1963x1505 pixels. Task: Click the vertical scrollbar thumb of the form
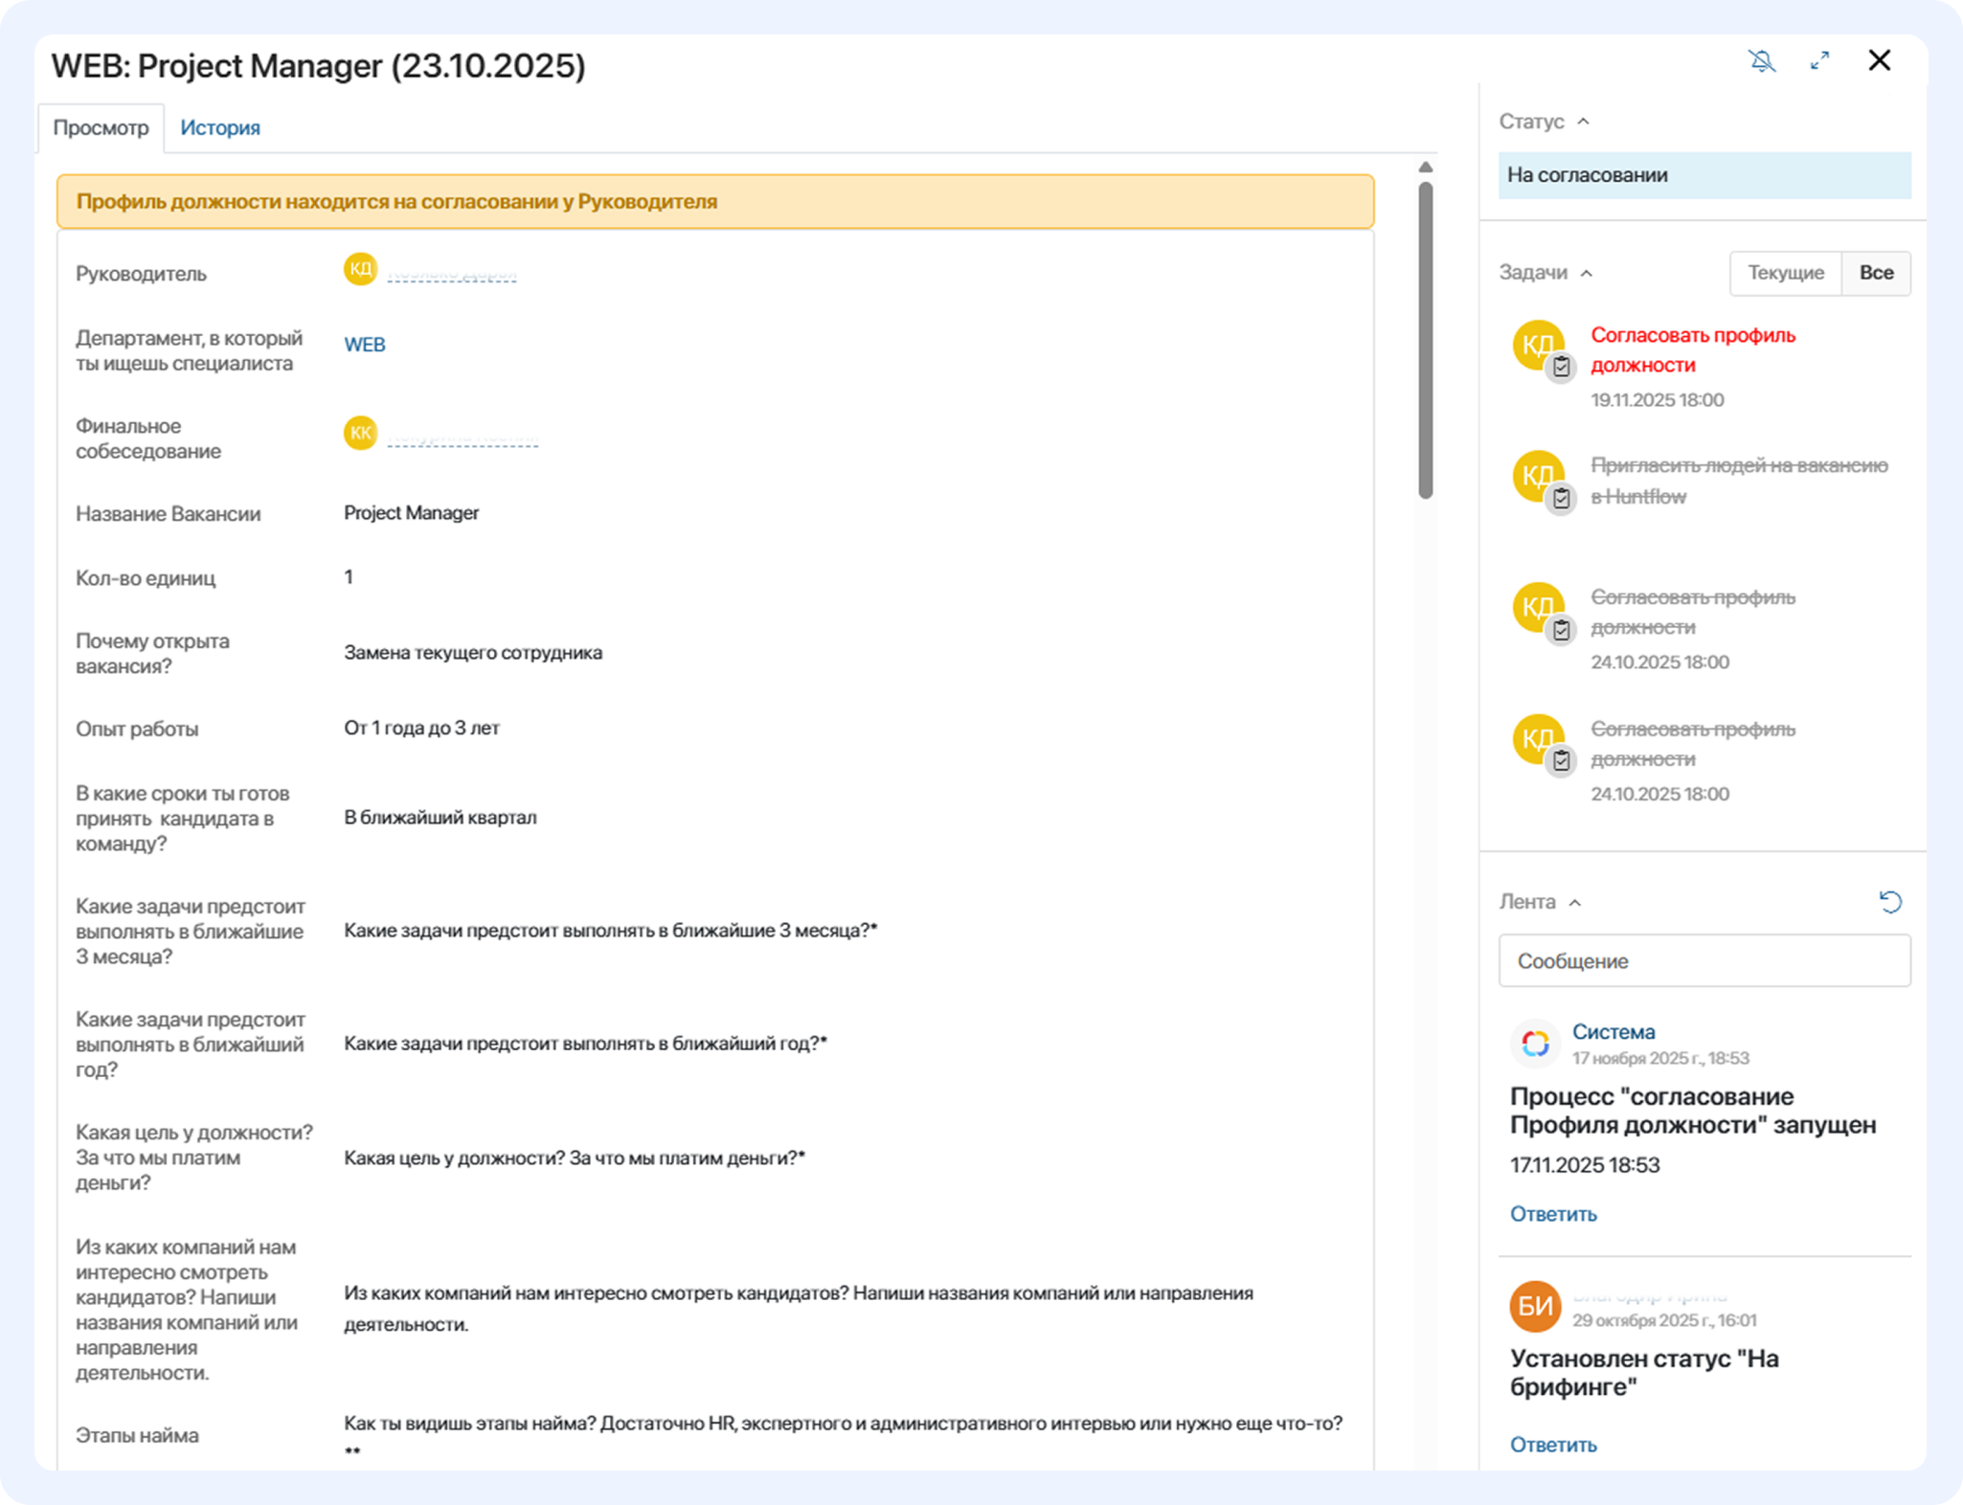(1425, 340)
